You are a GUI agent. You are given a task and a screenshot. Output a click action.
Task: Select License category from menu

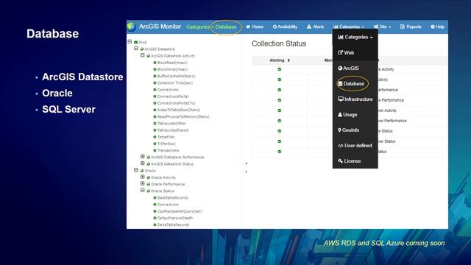tap(349, 161)
